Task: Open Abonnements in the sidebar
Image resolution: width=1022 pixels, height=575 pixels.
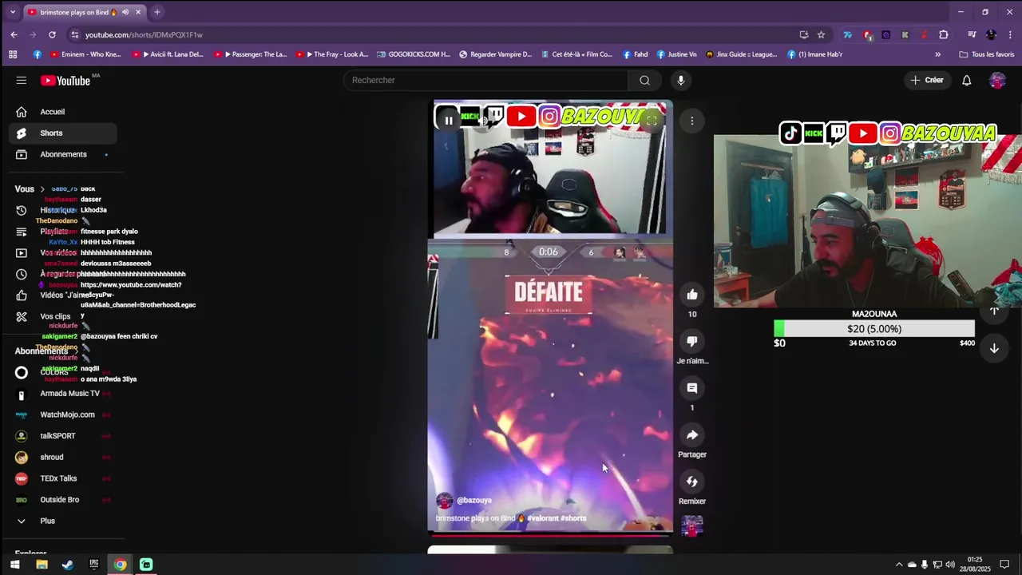Action: click(x=63, y=154)
